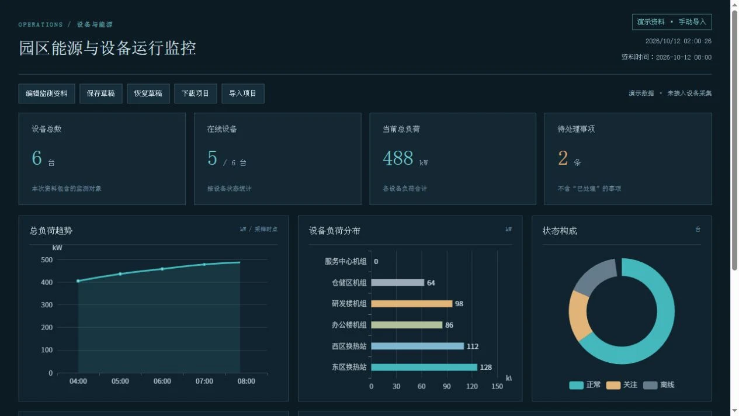This screenshot has width=739, height=416.
Task: Click the 按设备状态统计 caption
Action: click(229, 189)
